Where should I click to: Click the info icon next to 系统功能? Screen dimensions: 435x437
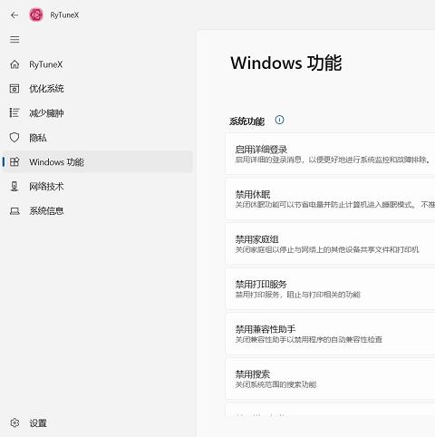coord(279,120)
